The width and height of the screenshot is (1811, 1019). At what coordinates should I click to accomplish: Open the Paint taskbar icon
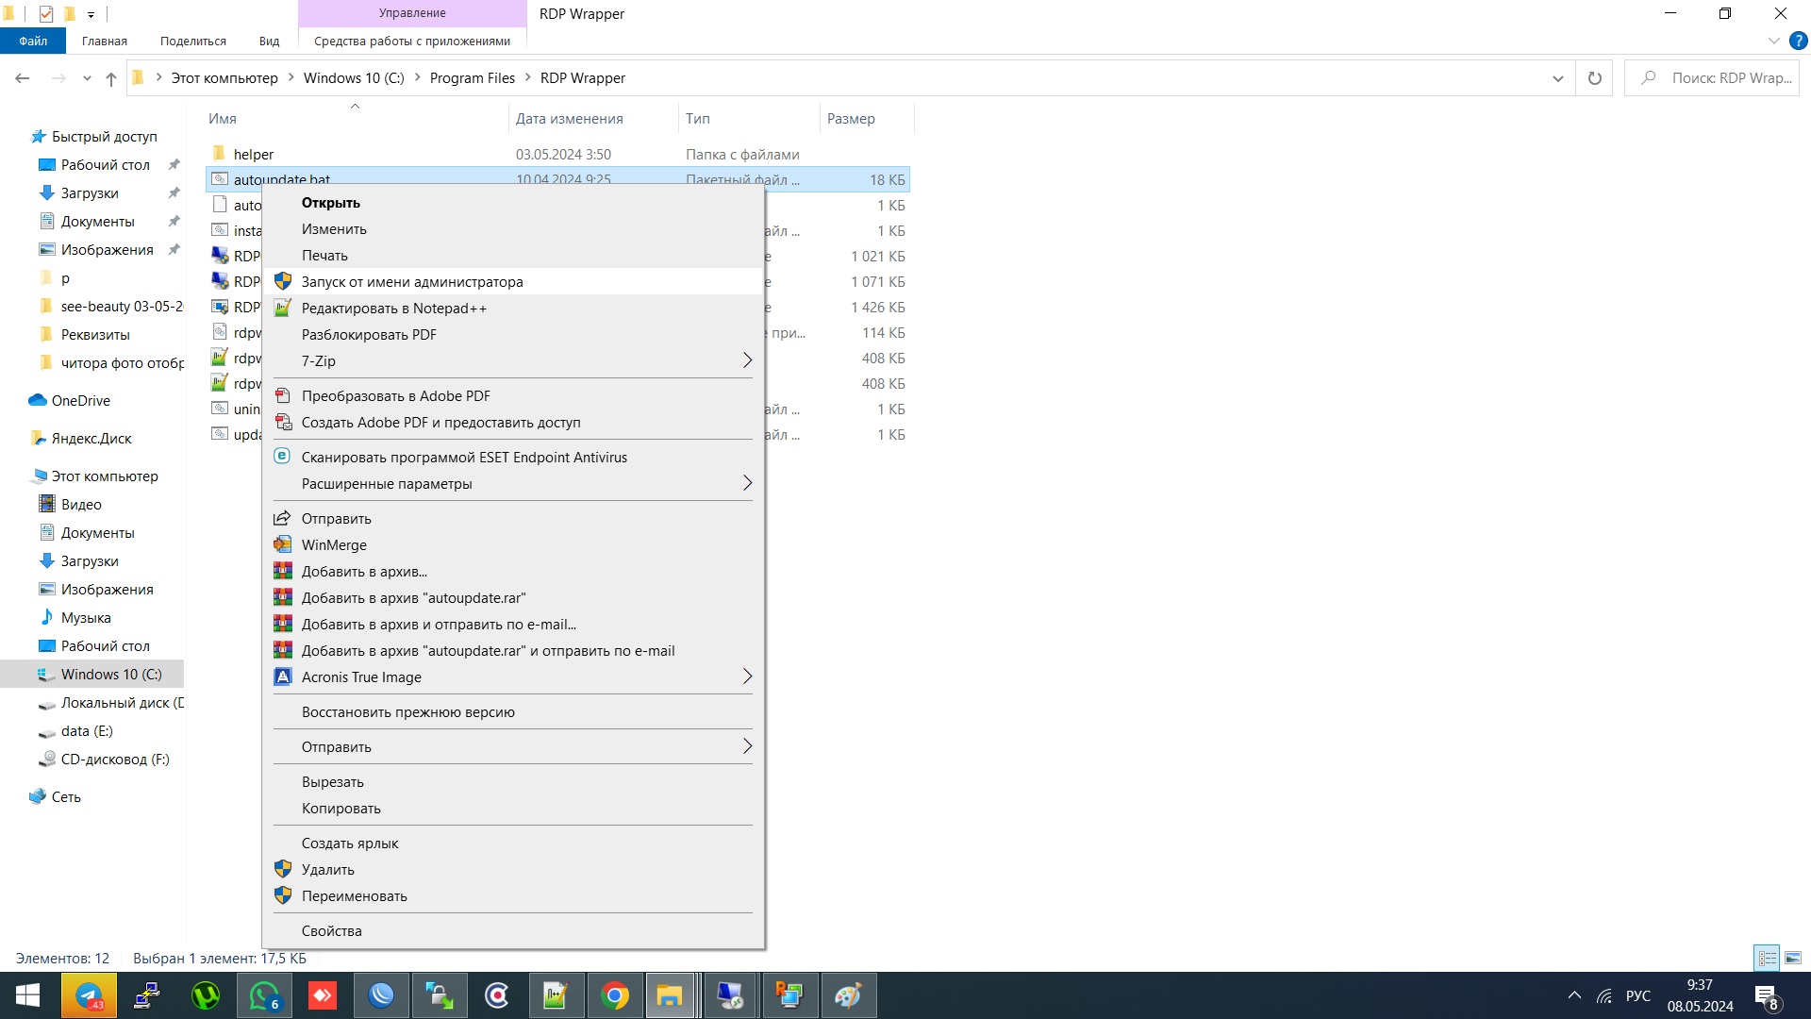point(849,995)
